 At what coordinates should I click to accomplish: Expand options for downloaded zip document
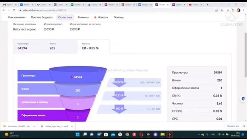34,126
